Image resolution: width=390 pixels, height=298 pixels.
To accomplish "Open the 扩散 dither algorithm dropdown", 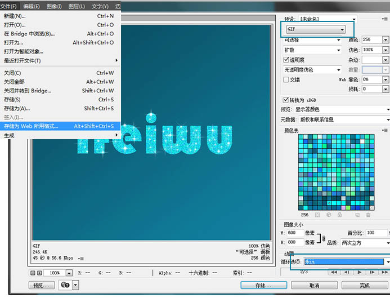I will click(312, 50).
